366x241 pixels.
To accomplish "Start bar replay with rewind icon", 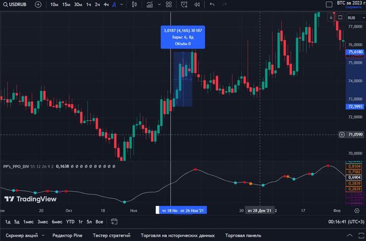I will pyautogui.click(x=197, y=4).
